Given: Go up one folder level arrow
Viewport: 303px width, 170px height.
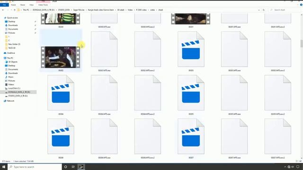Looking at the screenshot, I should click(x=15, y=10).
